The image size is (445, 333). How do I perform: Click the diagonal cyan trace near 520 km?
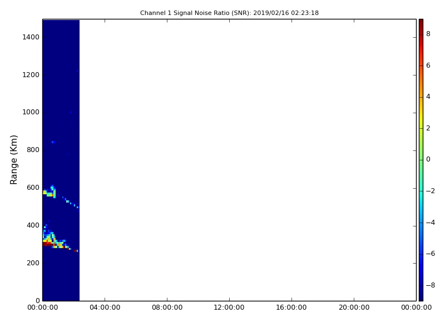pos(71,203)
